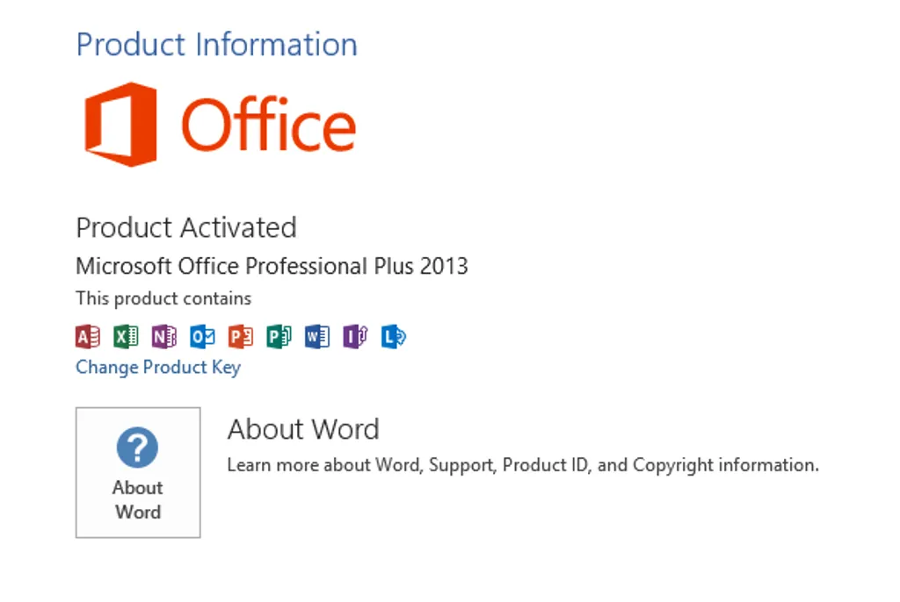The image size is (900, 602).
Task: Click the large orange Office logo
Action: [121, 124]
